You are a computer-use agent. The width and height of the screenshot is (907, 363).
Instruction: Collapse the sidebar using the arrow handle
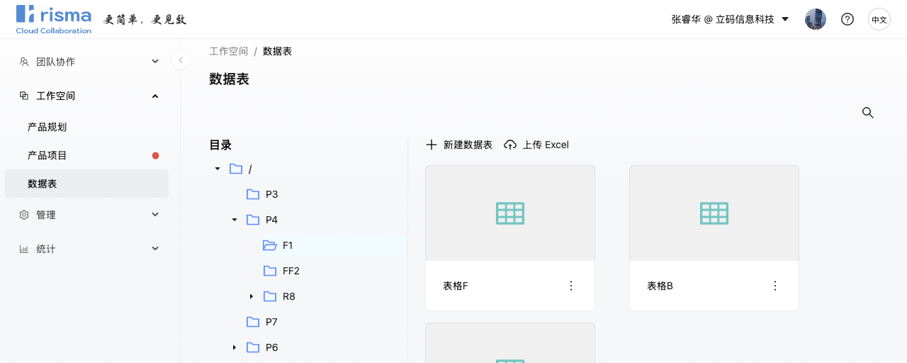click(181, 60)
